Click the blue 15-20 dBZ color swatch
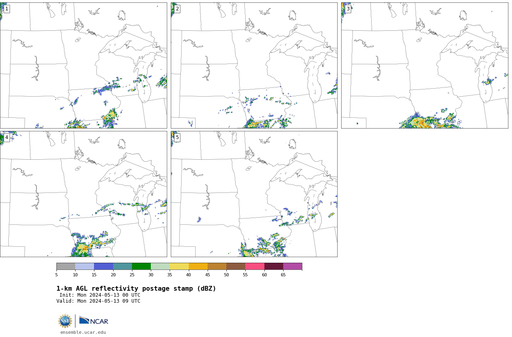Image resolution: width=512 pixels, height=337 pixels. click(x=104, y=266)
